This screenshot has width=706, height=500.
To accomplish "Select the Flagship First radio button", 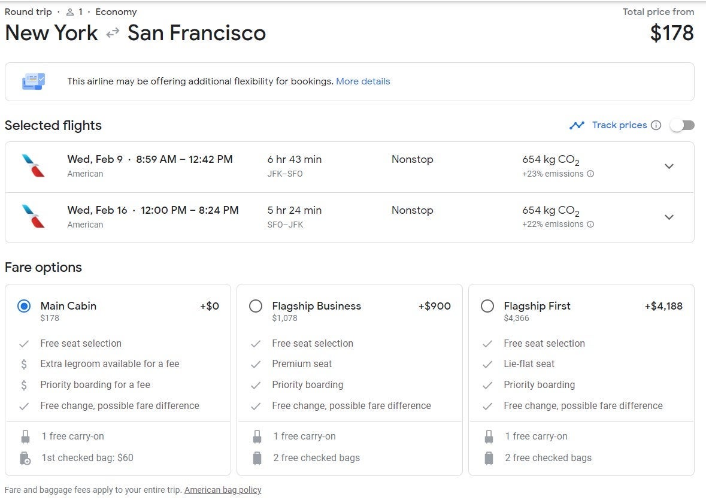I will point(487,307).
